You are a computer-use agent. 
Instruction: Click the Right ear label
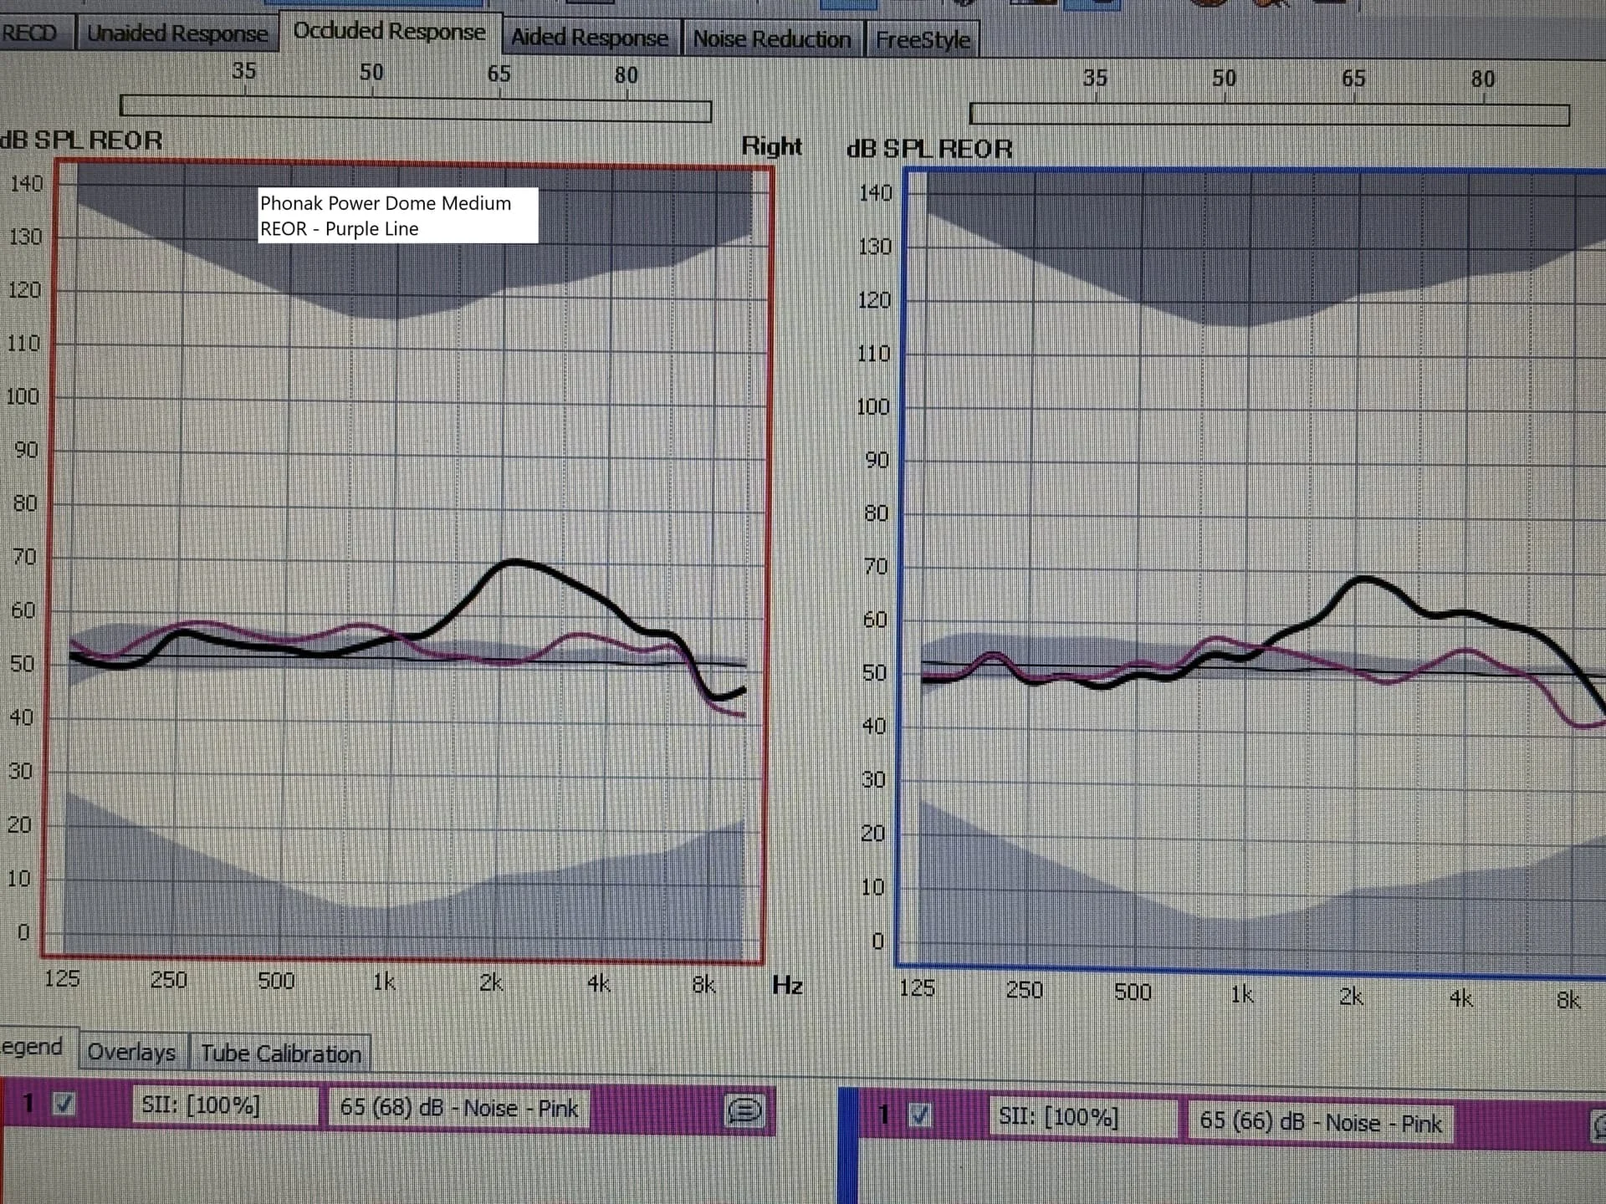coord(771,146)
